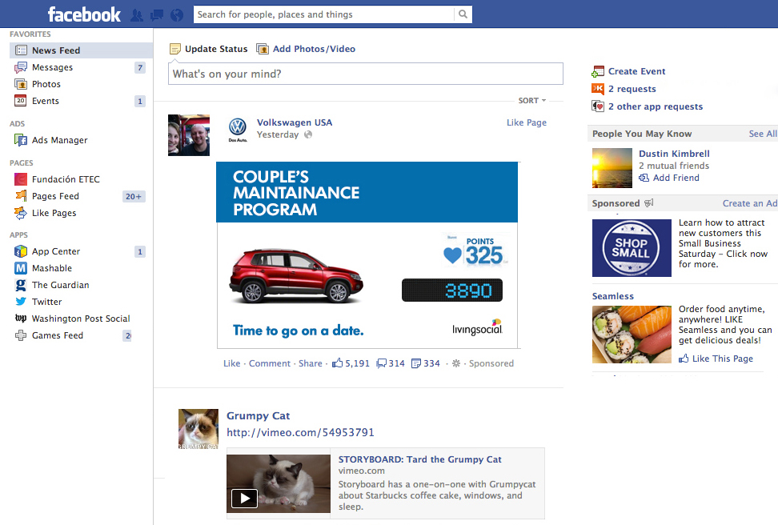
Task: Click See All in People You May Know
Action: coord(763,134)
